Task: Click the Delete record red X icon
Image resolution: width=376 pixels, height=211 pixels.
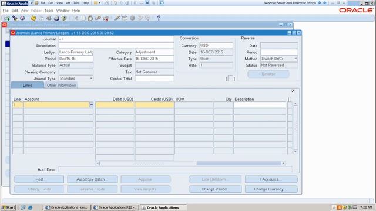Action: (106, 18)
